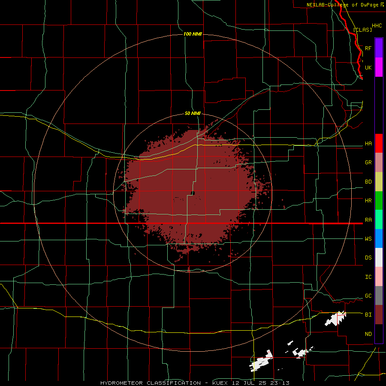
Task: Click the BI legend label
Action: point(368,315)
